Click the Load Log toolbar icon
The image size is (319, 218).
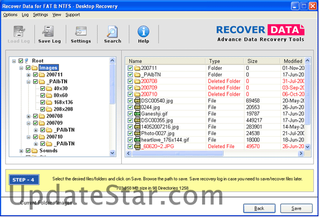[x=19, y=32]
